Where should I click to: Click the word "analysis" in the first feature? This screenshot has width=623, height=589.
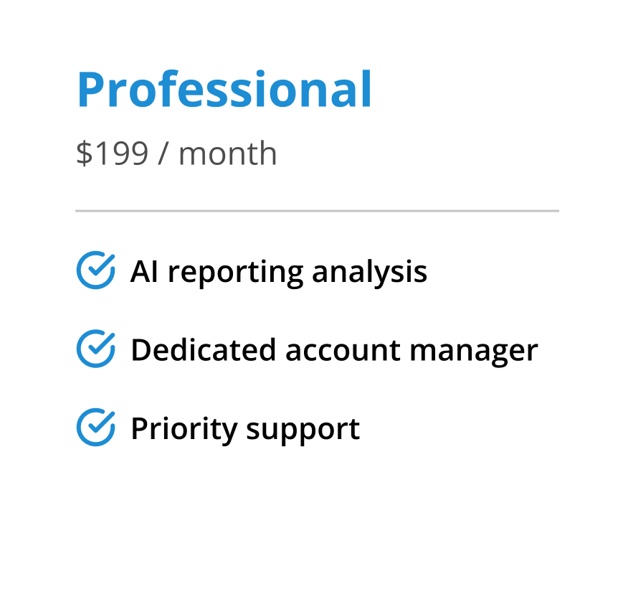click(x=370, y=272)
